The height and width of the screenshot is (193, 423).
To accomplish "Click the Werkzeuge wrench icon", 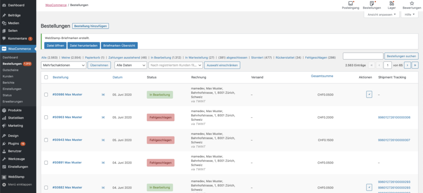I will tap(4, 159).
